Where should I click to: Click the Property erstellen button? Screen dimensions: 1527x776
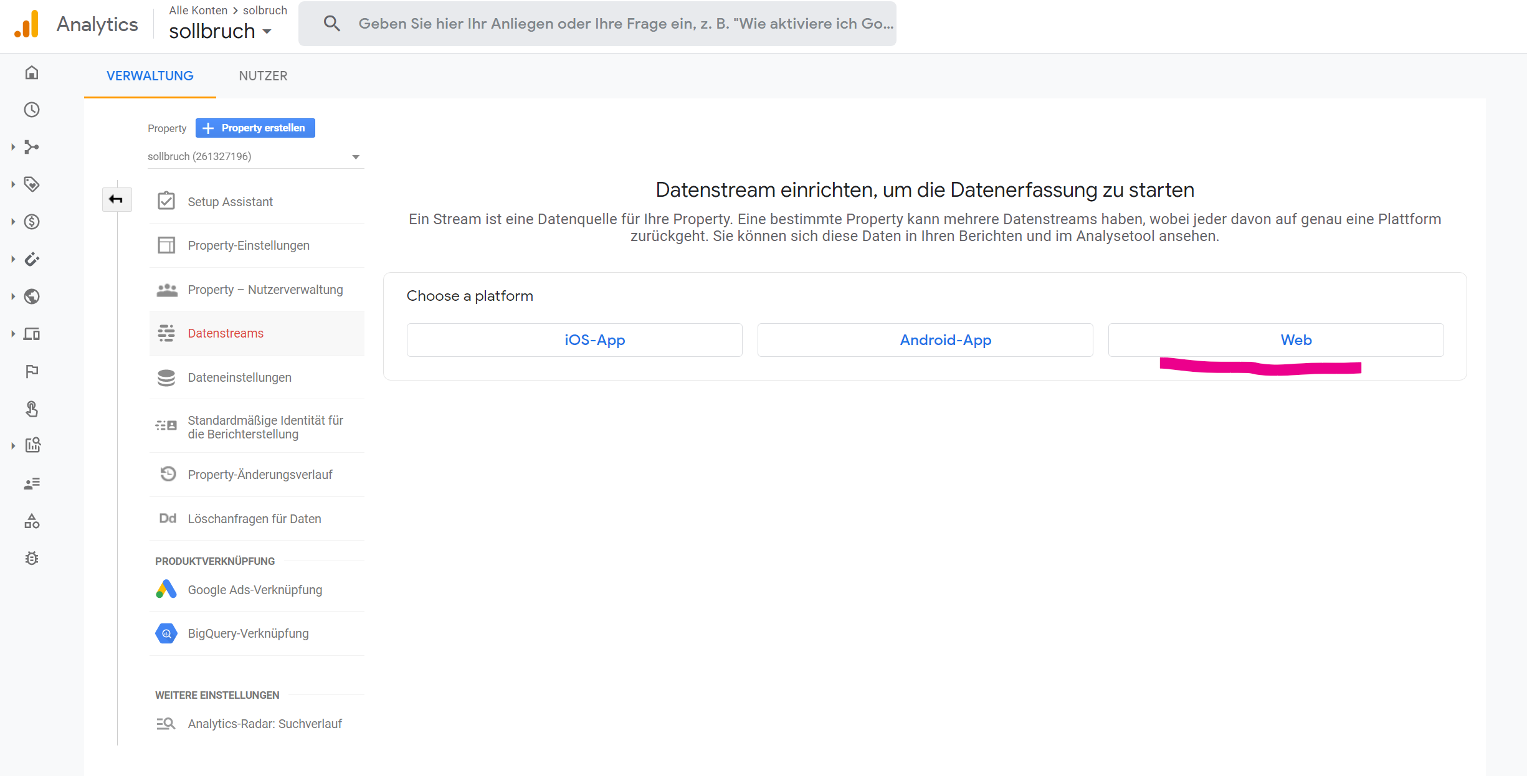pos(255,128)
